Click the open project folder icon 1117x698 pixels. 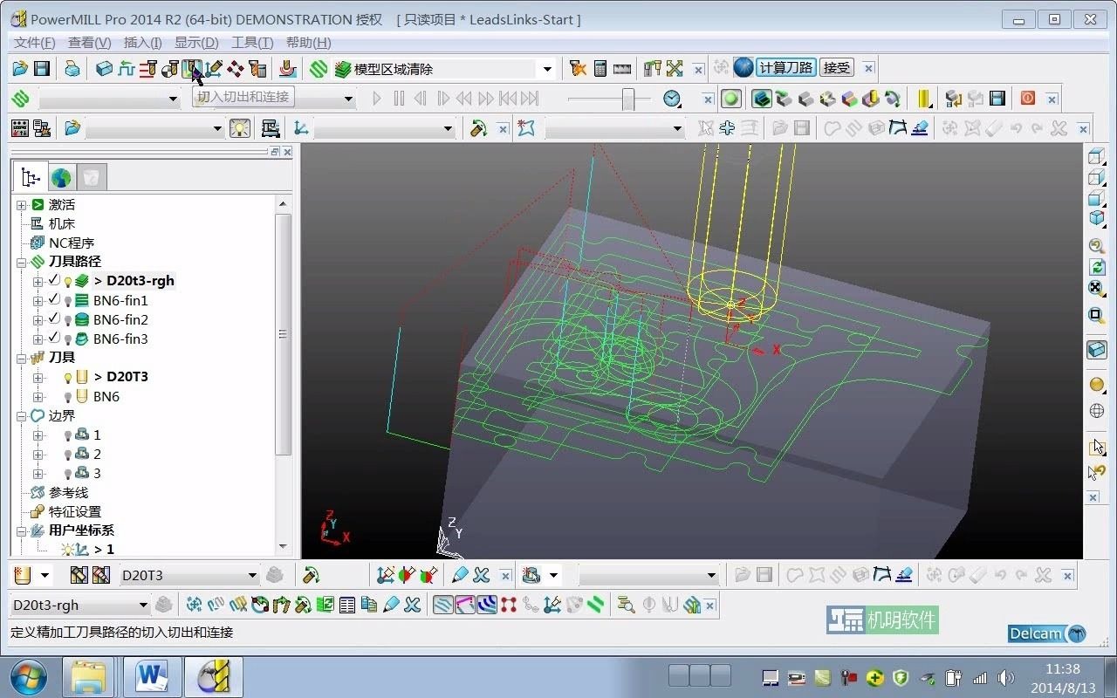point(20,68)
